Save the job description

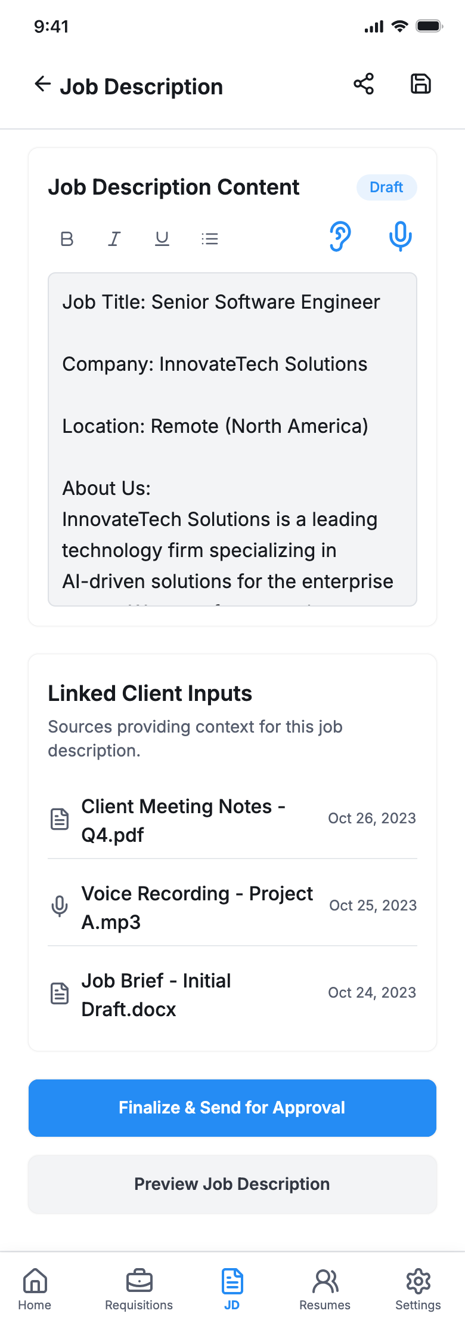pos(421,84)
